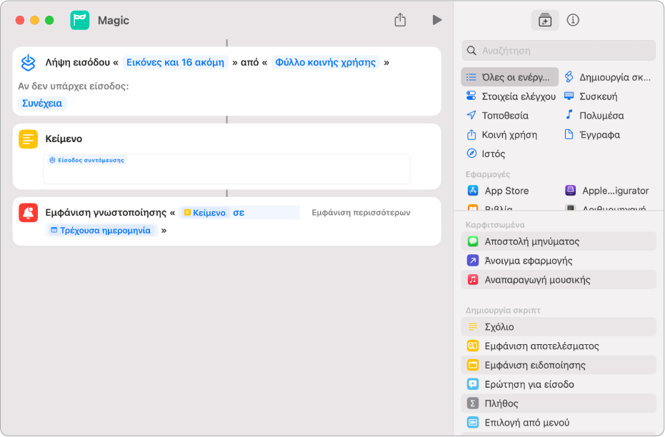The height and width of the screenshot is (437, 665).
Task: Click the Αν δεν υπάρχει είσοδος label
Action: tap(74, 86)
